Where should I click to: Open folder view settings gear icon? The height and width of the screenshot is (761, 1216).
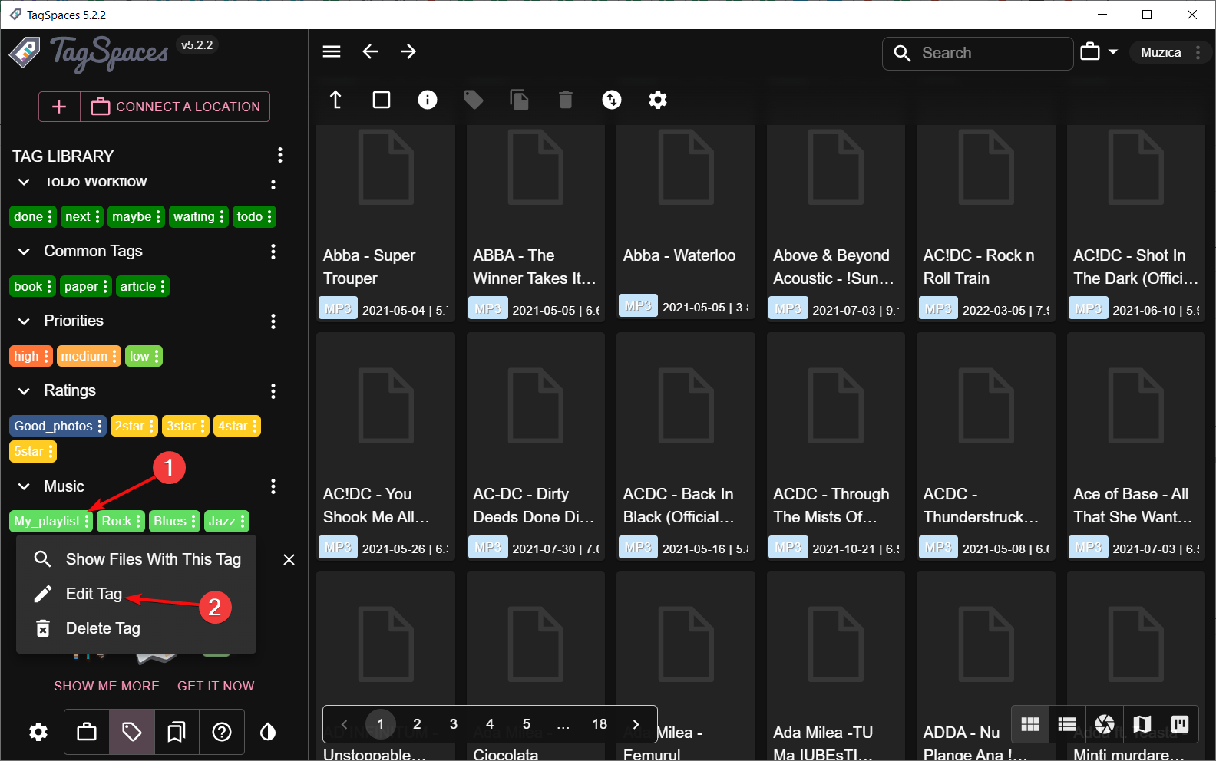(658, 100)
